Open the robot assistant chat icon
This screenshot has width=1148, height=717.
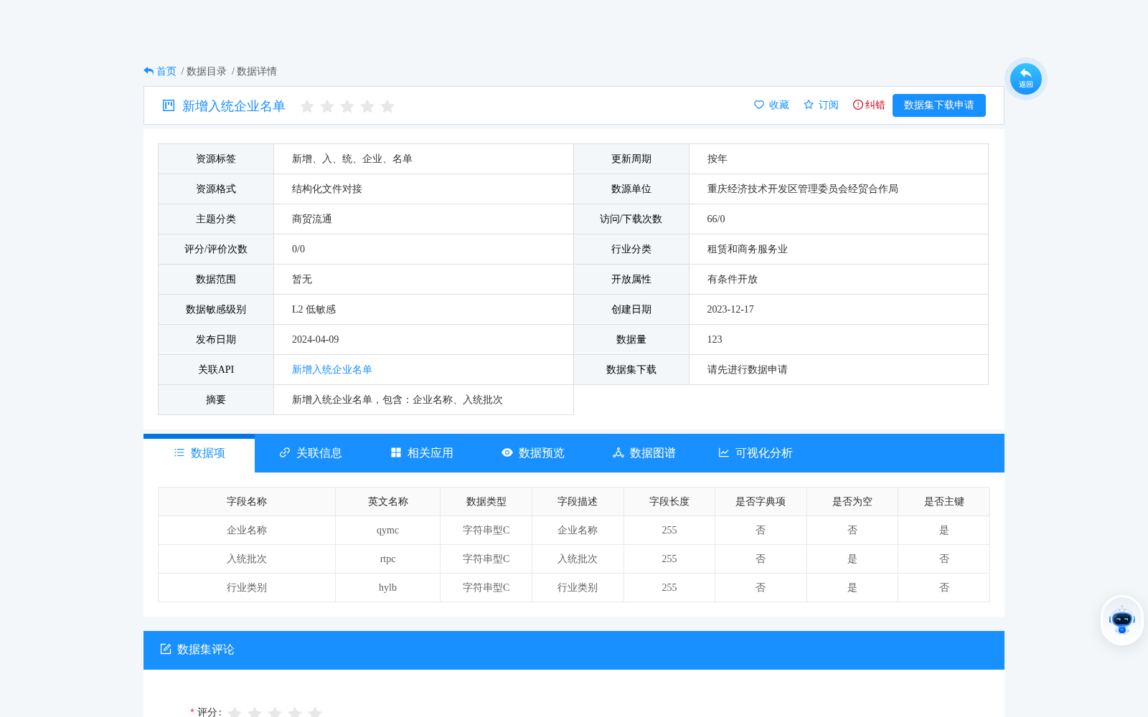click(x=1121, y=620)
